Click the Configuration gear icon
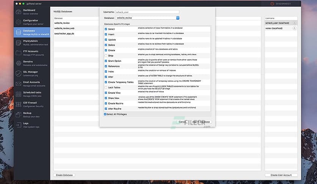Image resolution: width=317 pixels, height=184 pixels. (x=19, y=22)
